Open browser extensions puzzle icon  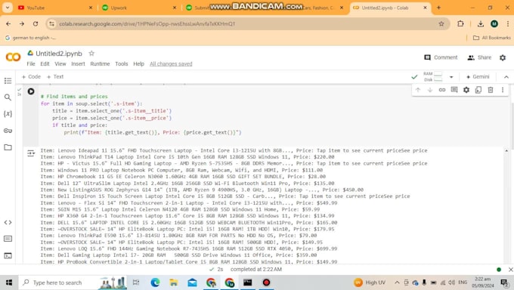[x=460, y=23]
